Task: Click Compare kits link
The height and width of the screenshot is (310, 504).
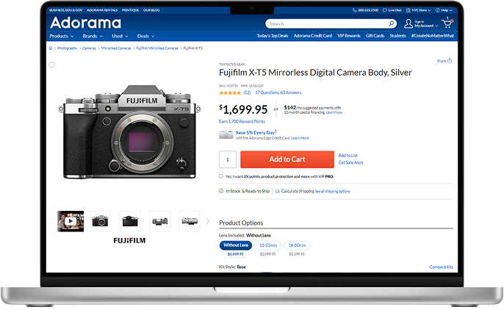Action: (442, 267)
